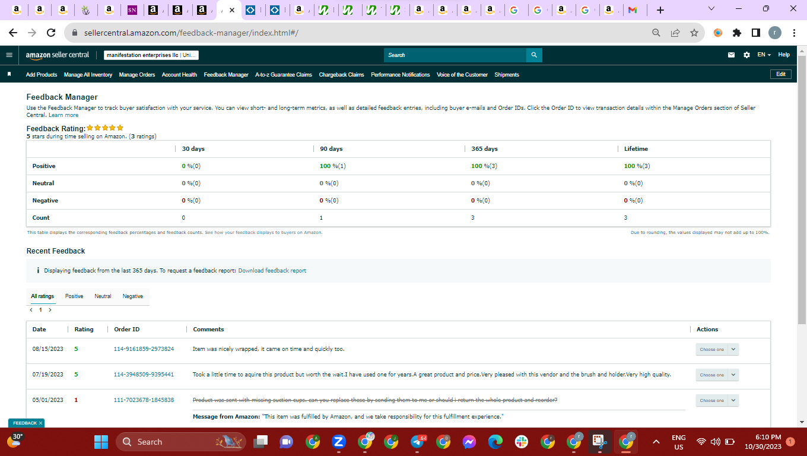
Task: Click the browser address bar URL
Action: tap(190, 33)
